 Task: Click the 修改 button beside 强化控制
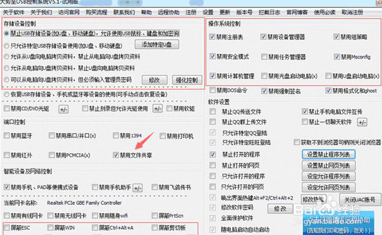154,80
